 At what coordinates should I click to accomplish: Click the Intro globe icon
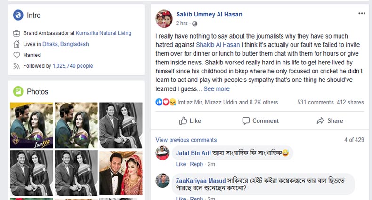[18, 15]
